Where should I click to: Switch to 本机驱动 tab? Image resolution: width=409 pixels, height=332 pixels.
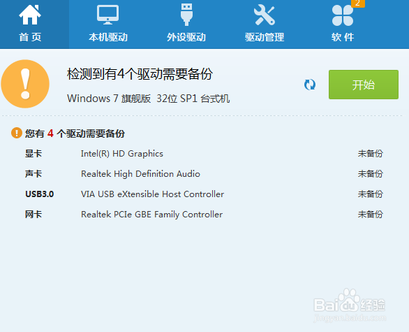pos(108,24)
